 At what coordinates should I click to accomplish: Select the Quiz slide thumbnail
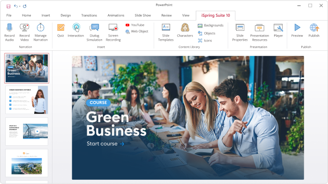(27, 163)
